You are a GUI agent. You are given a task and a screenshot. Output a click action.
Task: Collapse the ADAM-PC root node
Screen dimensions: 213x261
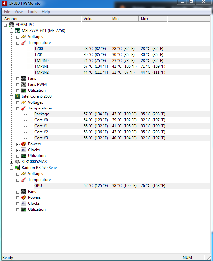[5, 25]
